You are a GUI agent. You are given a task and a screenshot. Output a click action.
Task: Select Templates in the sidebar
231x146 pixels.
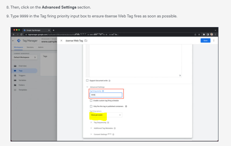[23, 90]
